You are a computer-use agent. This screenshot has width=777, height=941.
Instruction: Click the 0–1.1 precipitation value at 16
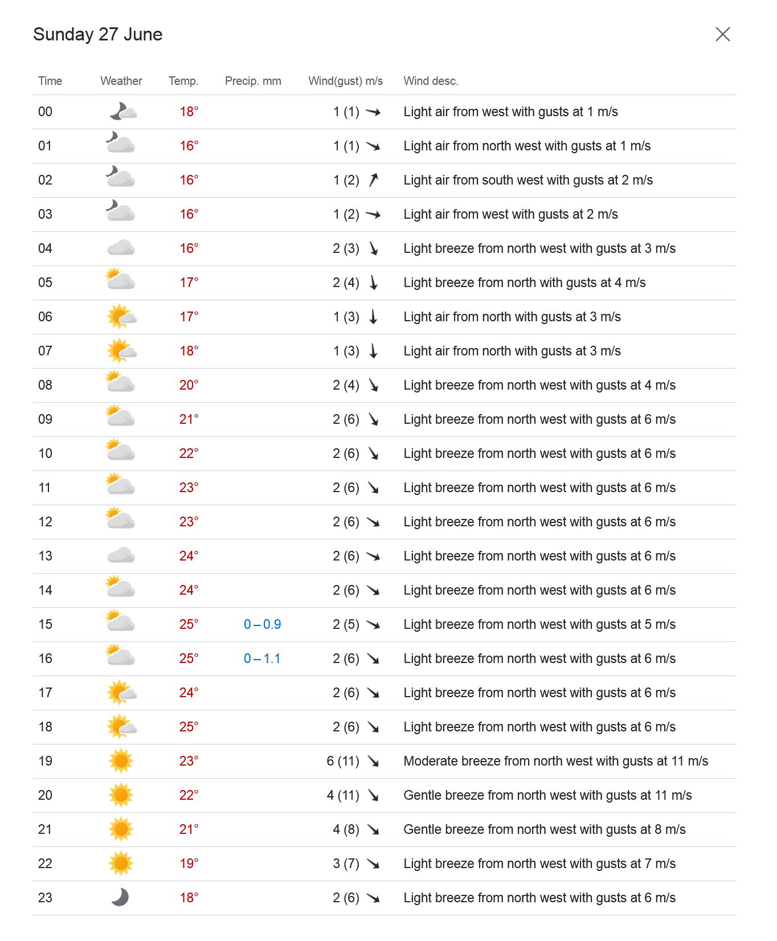[x=262, y=658]
